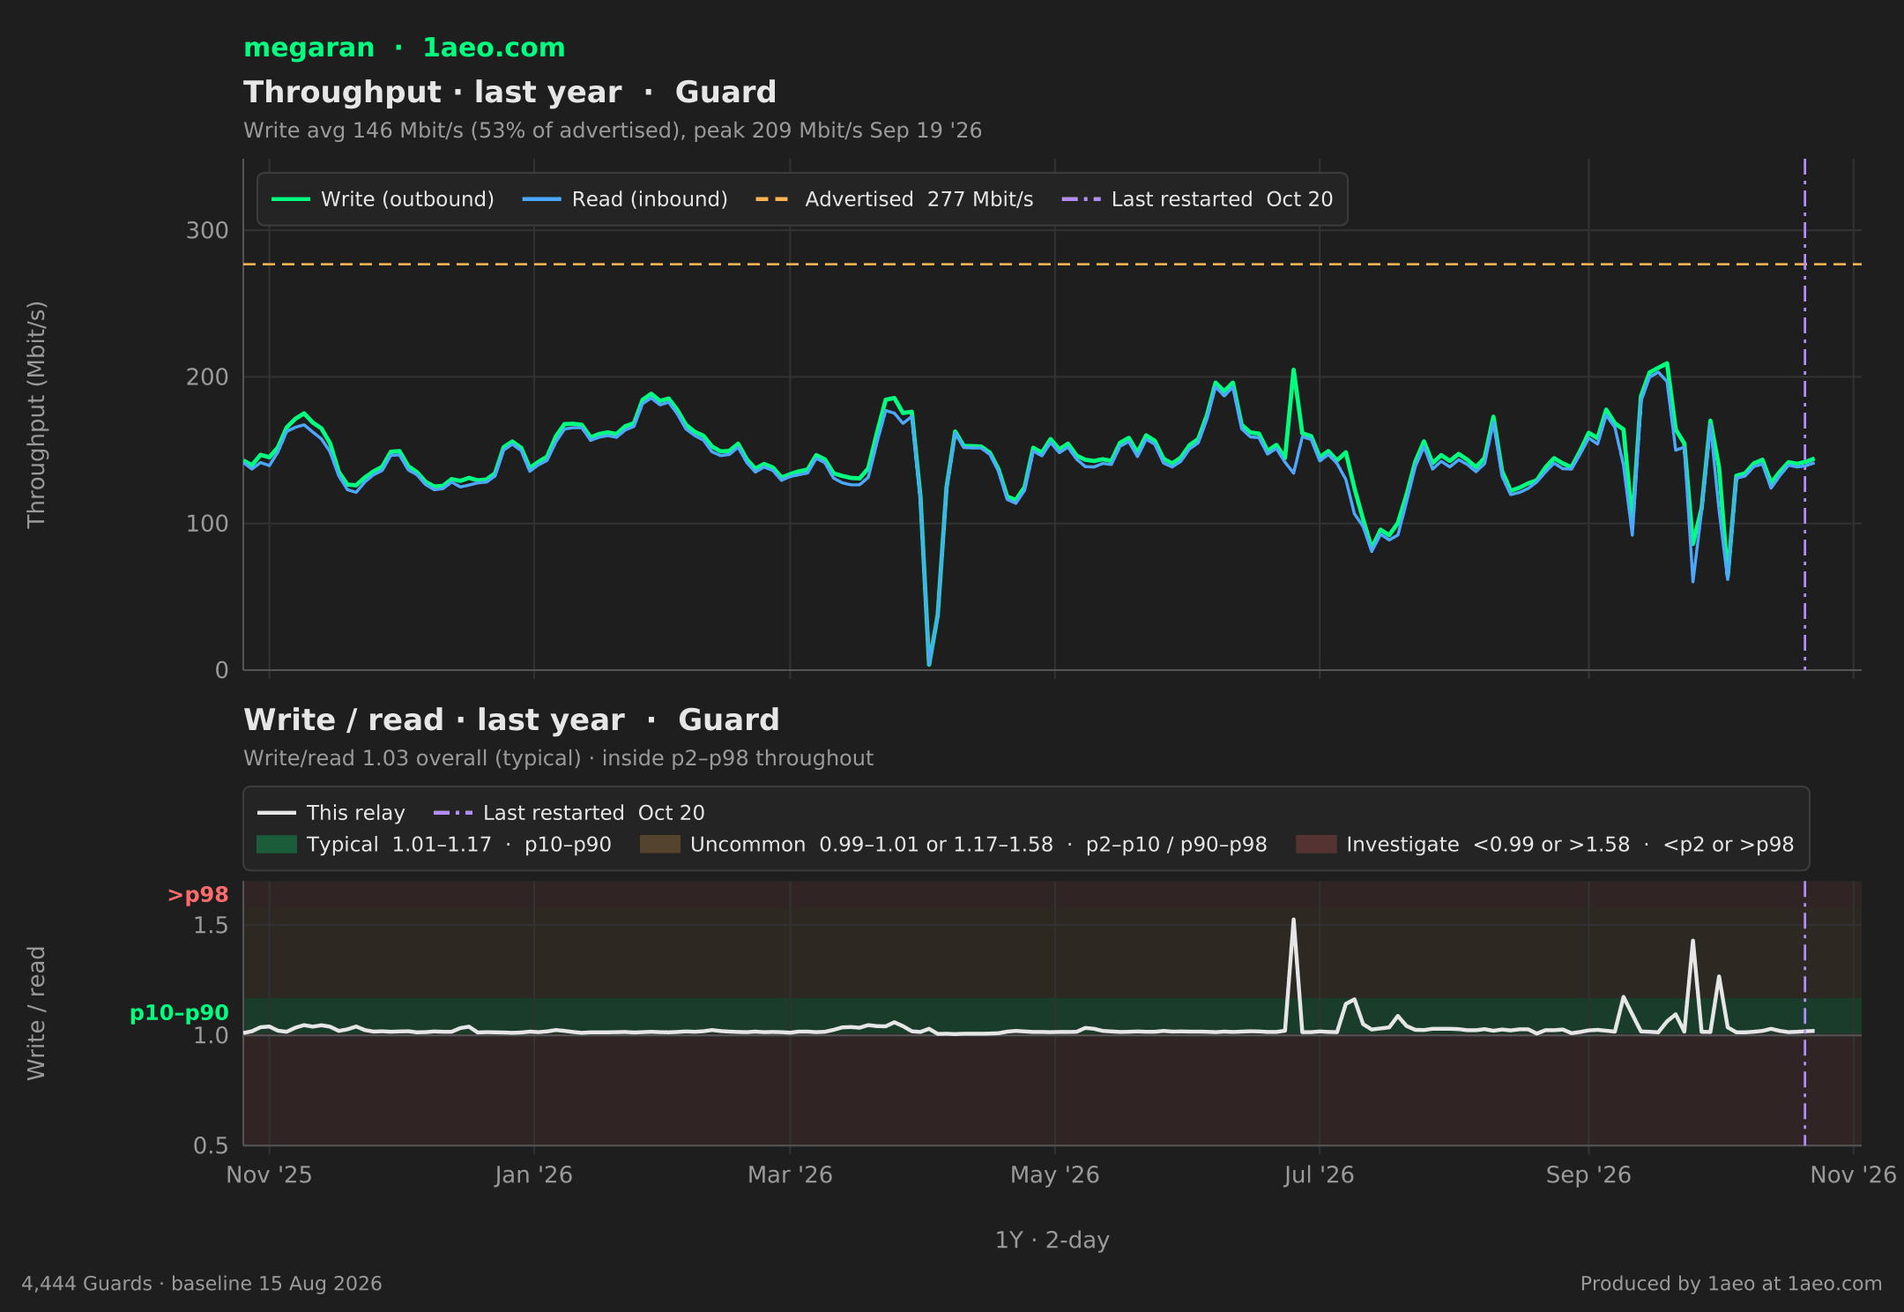Click the Nov '26 axis tick label
1904x1312 pixels.
pyautogui.click(x=1853, y=1175)
